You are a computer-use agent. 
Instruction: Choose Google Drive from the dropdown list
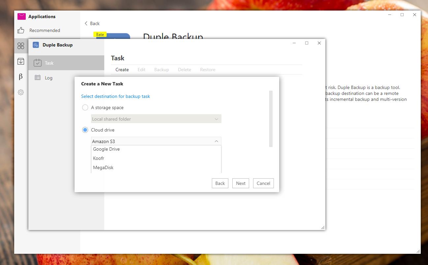coord(106,149)
